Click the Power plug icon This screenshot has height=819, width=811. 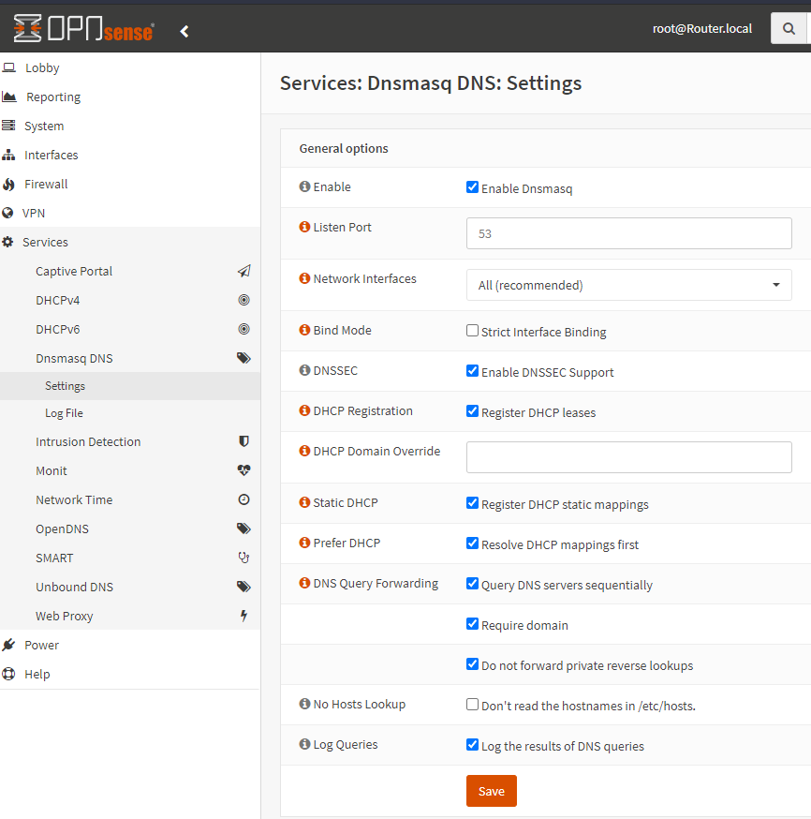coord(8,645)
